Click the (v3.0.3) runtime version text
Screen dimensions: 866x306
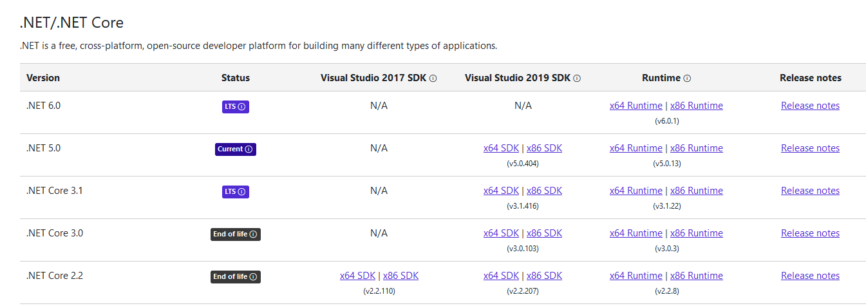[666, 249]
